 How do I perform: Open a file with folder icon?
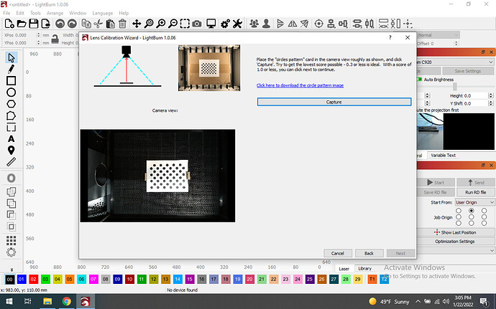coord(21,24)
